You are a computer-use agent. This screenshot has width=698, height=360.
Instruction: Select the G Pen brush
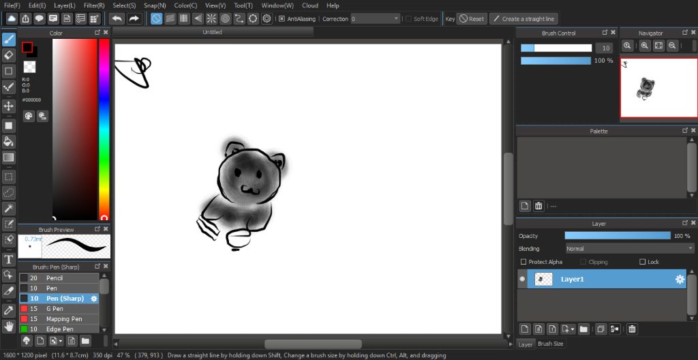click(x=59, y=309)
